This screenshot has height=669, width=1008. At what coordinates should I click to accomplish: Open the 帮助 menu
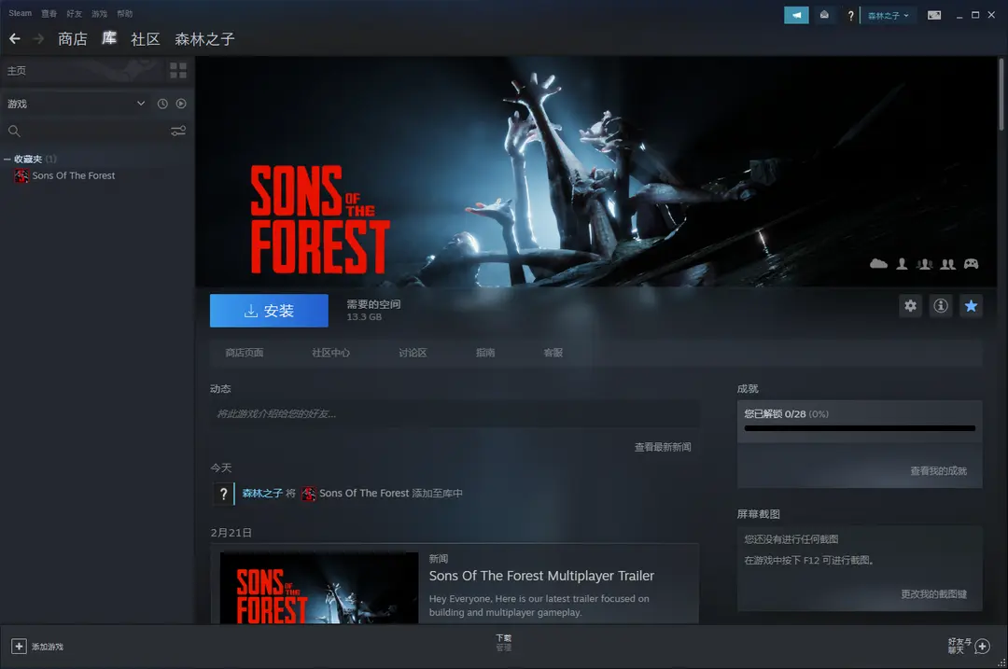[125, 13]
